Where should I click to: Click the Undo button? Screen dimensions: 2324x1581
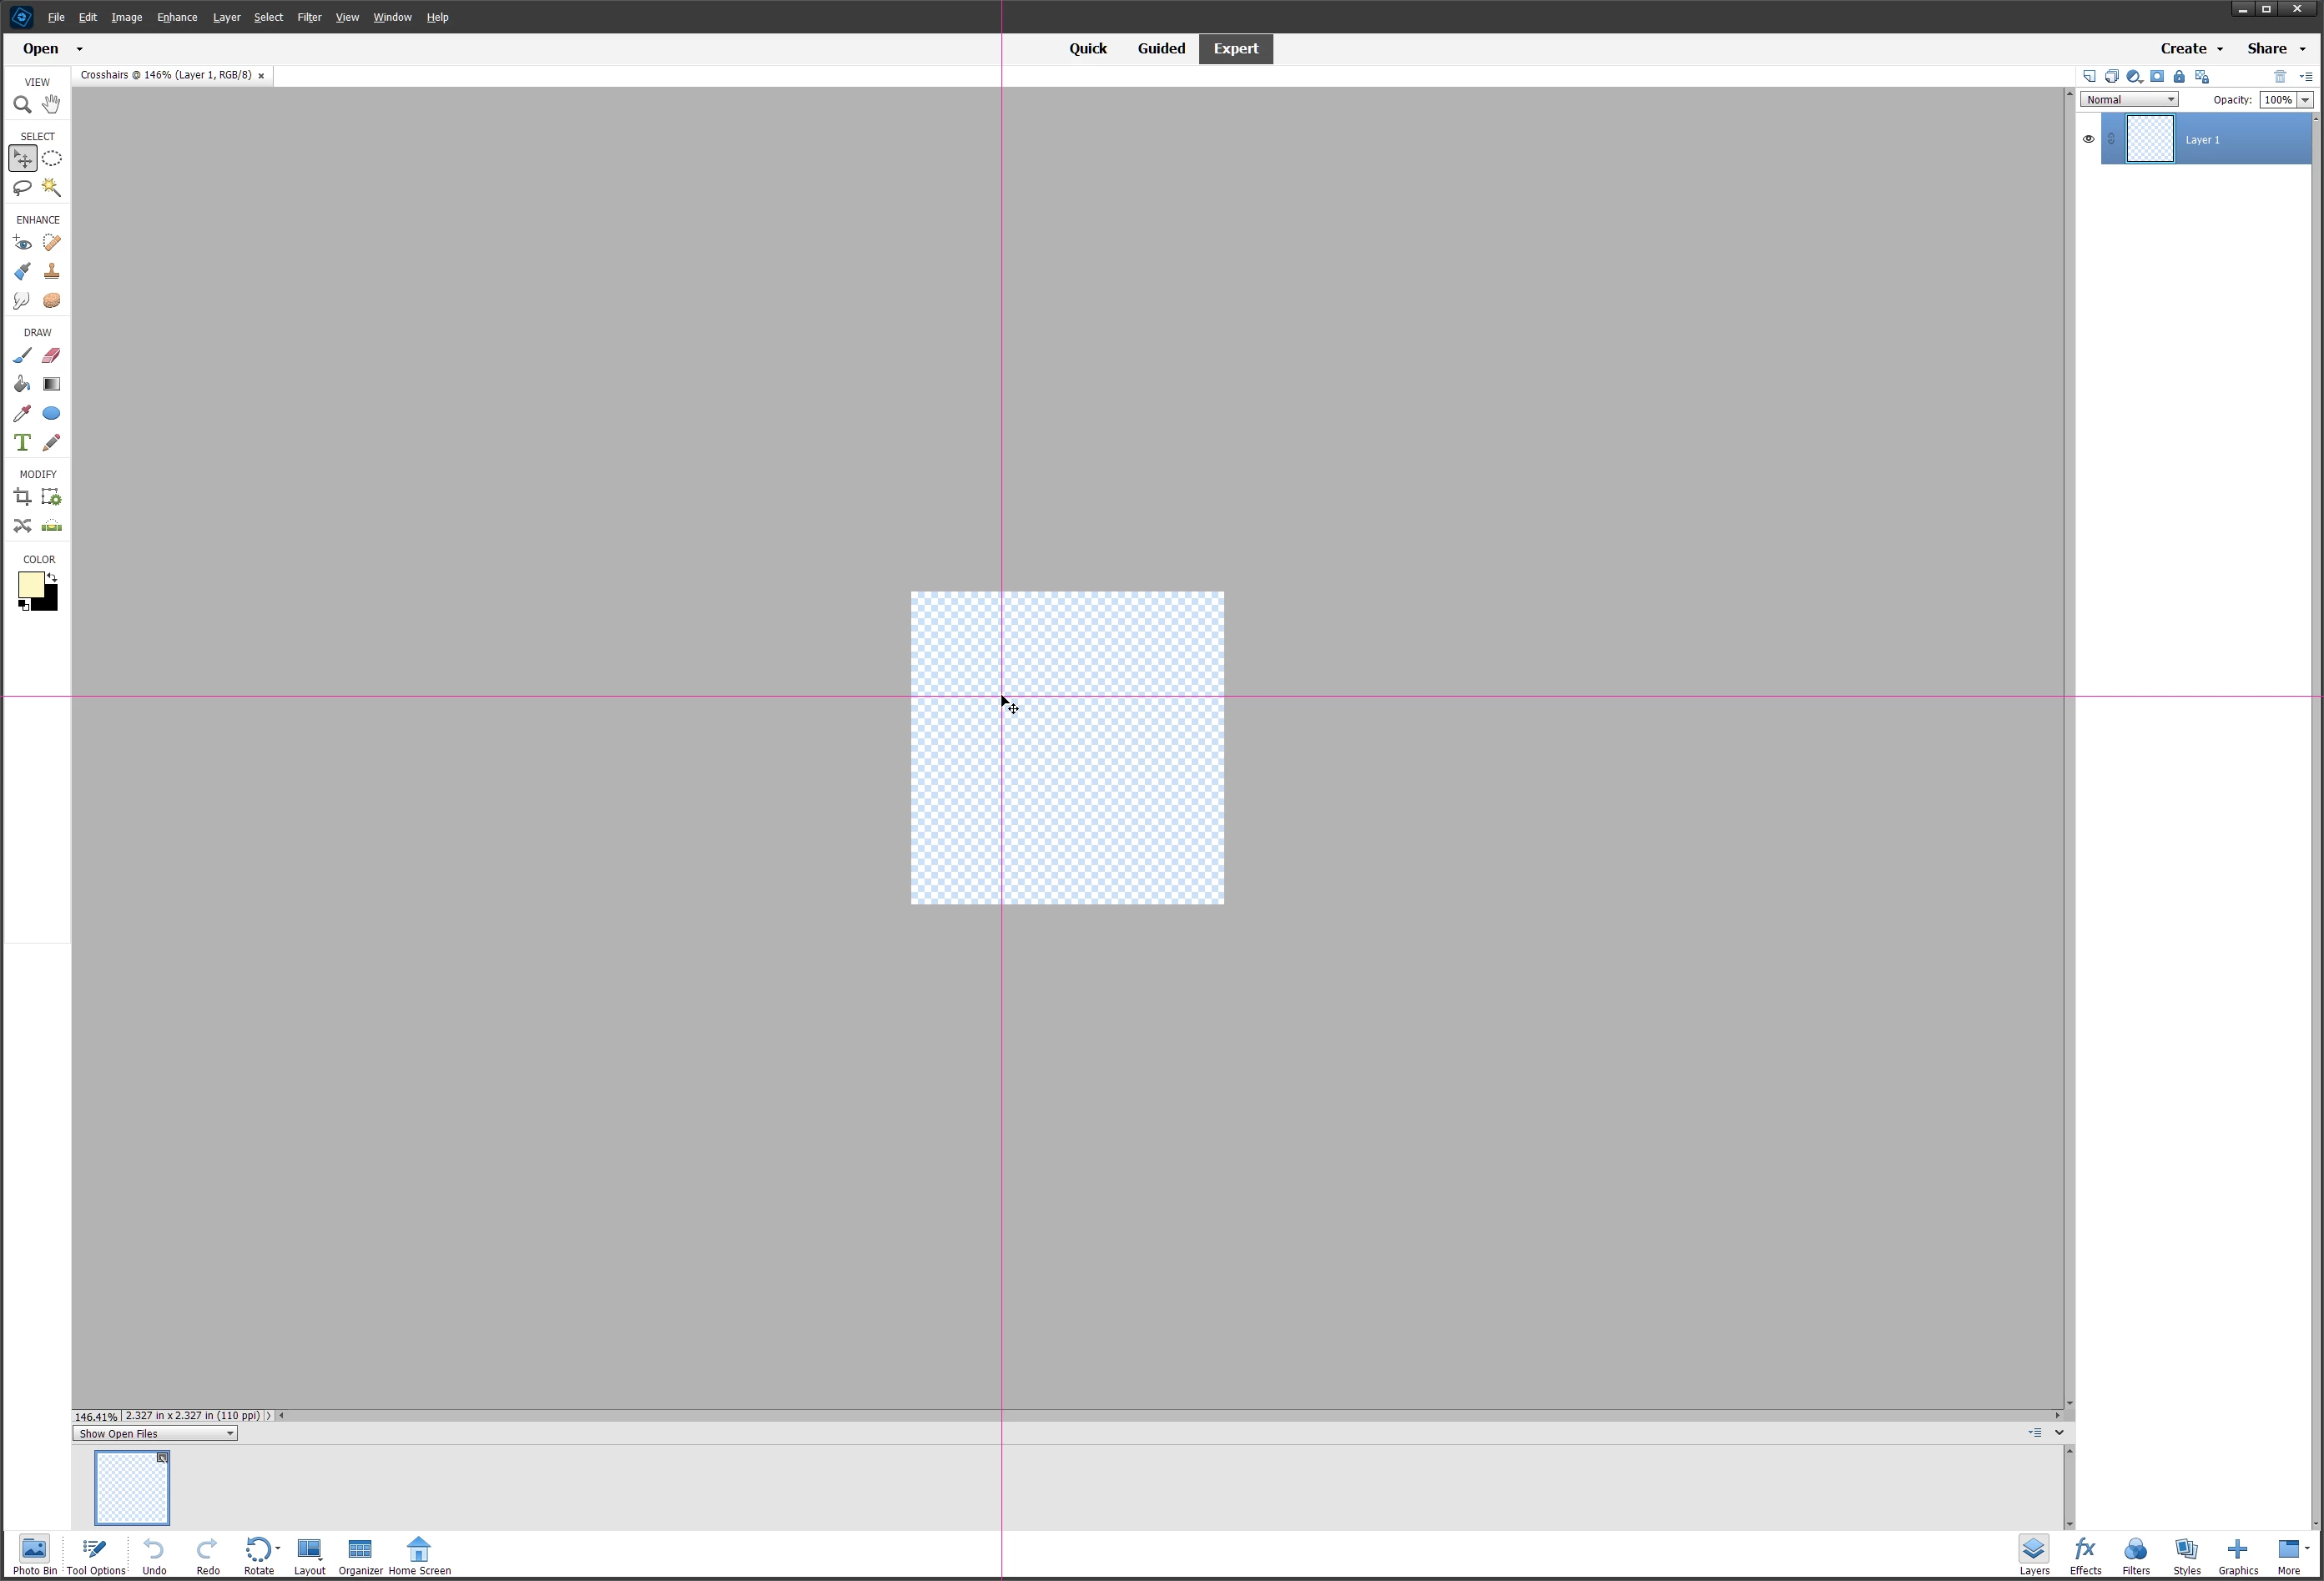coord(154,1555)
